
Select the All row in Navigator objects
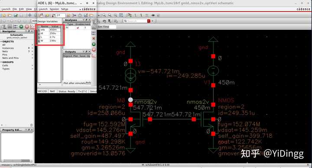pos(17,45)
